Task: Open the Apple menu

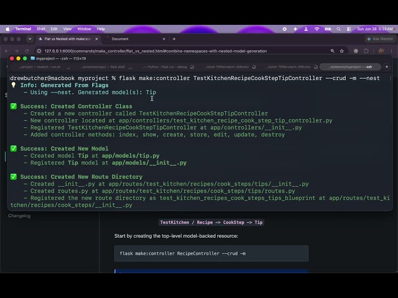Action: click(x=7, y=29)
